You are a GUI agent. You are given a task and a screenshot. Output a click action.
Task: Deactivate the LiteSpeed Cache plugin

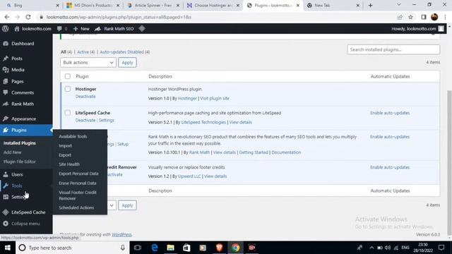click(85, 121)
